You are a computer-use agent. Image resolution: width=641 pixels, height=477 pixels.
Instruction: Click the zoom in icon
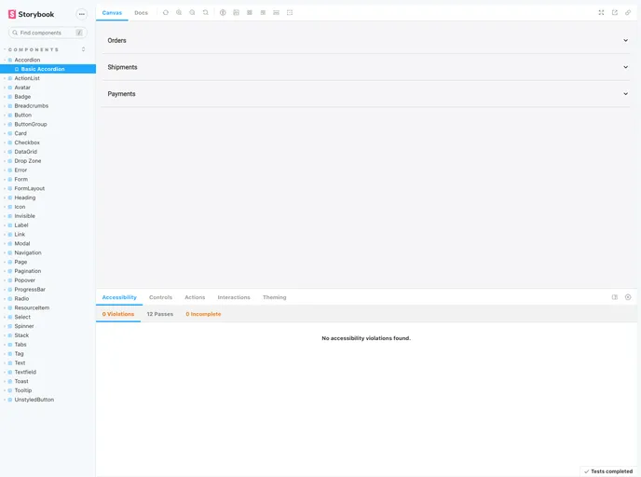(x=179, y=12)
